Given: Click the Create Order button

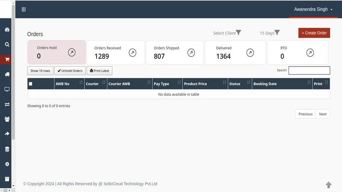Looking at the screenshot, I should click(314, 33).
